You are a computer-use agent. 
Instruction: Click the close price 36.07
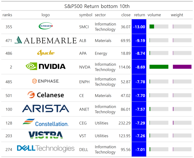pyautogui.click(x=125, y=27)
